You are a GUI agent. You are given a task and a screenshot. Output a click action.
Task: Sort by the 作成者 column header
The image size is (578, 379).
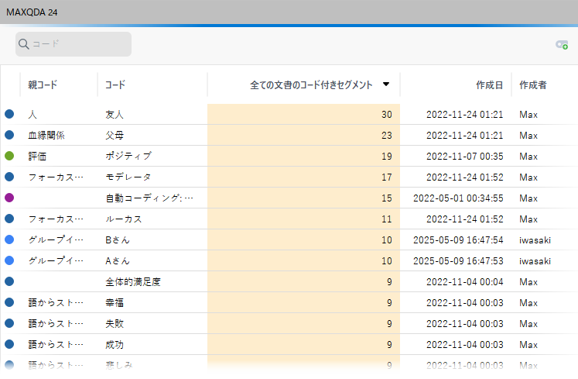(533, 84)
